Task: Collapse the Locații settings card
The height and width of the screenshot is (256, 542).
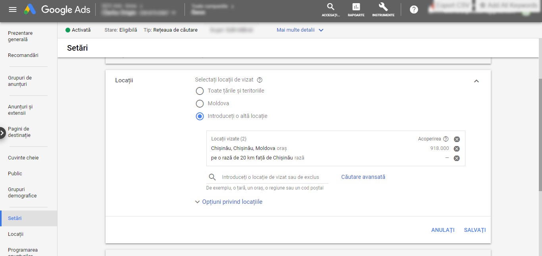Action: pyautogui.click(x=477, y=81)
